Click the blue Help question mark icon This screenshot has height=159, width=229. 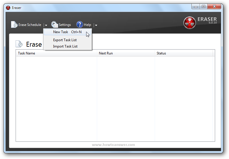[80, 24]
